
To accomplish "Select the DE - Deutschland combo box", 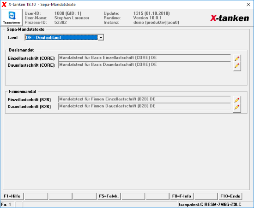I will click(64, 38).
